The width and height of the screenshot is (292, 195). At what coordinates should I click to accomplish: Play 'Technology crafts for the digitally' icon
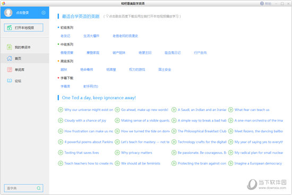coord(174,142)
